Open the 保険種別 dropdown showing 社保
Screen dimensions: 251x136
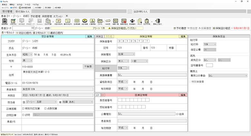[126, 54]
